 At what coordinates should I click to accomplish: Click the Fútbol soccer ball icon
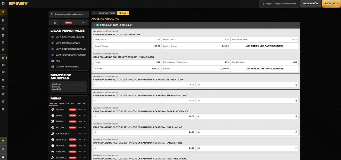(53, 110)
